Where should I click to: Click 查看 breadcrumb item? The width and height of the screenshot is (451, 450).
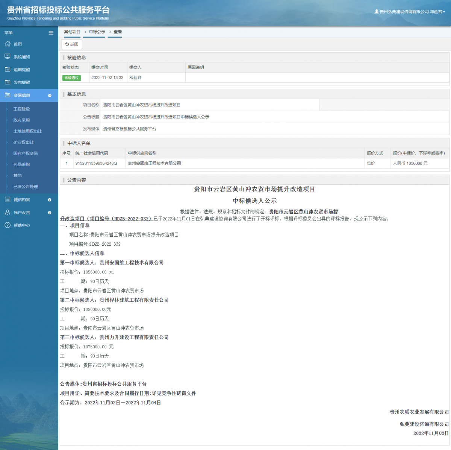(x=118, y=32)
